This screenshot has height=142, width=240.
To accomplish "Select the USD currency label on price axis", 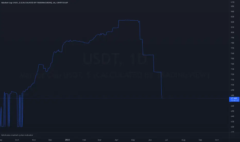I will point(233,2).
